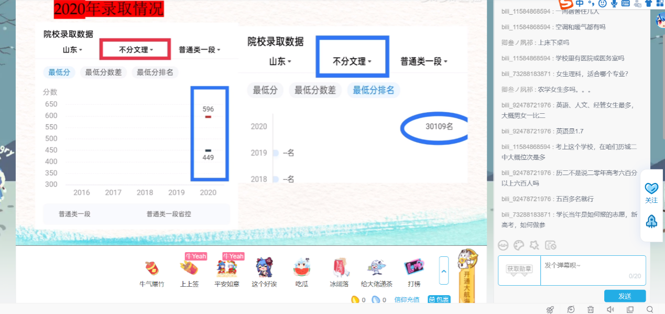Click the 发送 send button
This screenshot has width=665, height=314.
point(625,296)
